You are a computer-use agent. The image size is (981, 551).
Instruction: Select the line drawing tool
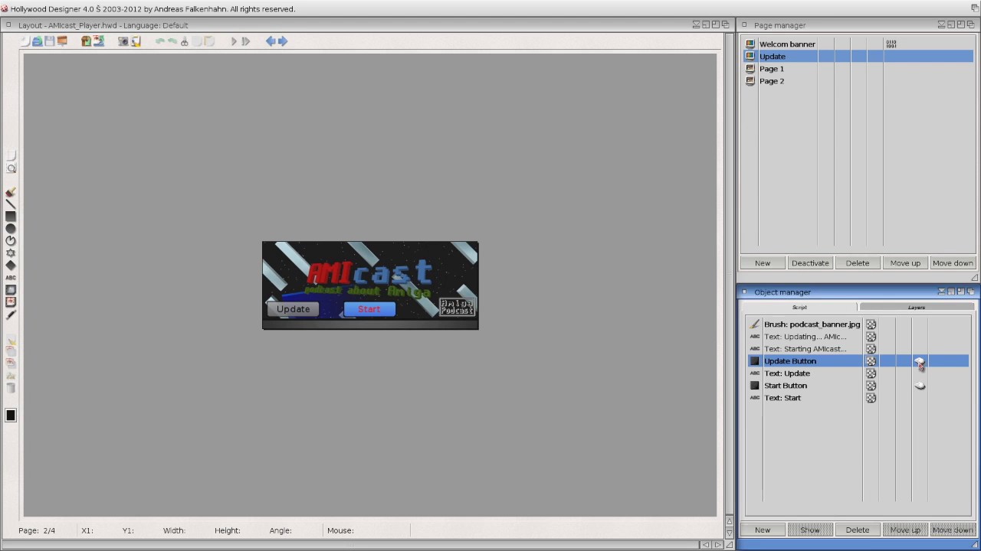[x=11, y=205]
